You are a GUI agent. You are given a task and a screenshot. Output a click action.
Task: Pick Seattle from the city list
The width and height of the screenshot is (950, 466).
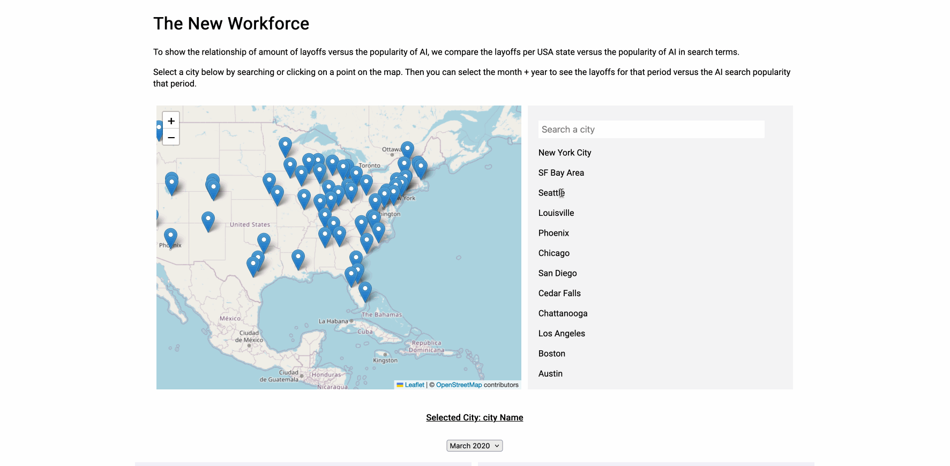coord(551,193)
